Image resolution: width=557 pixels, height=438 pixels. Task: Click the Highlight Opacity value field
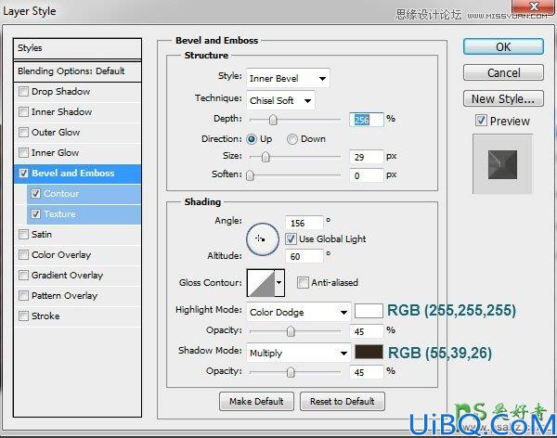[x=367, y=331]
